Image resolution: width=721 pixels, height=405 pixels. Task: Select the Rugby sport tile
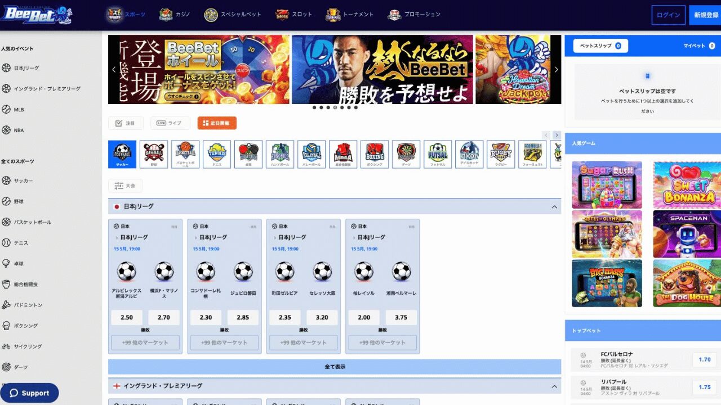point(501,155)
